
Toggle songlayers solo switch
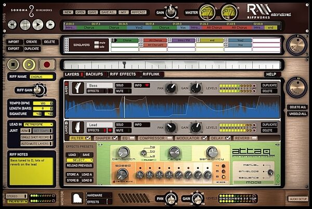97,47
